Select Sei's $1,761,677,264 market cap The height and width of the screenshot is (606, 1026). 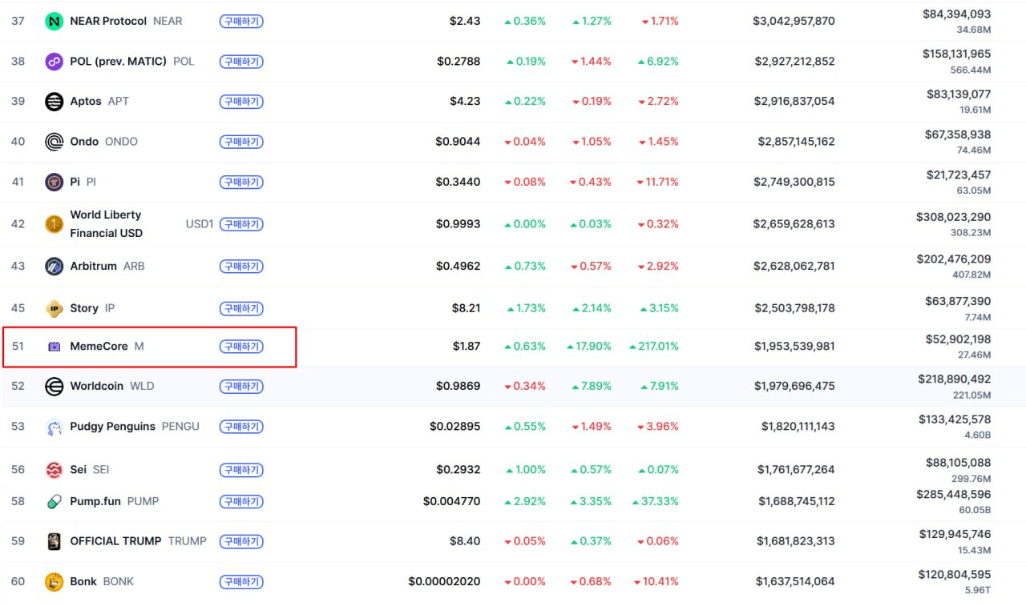(796, 470)
